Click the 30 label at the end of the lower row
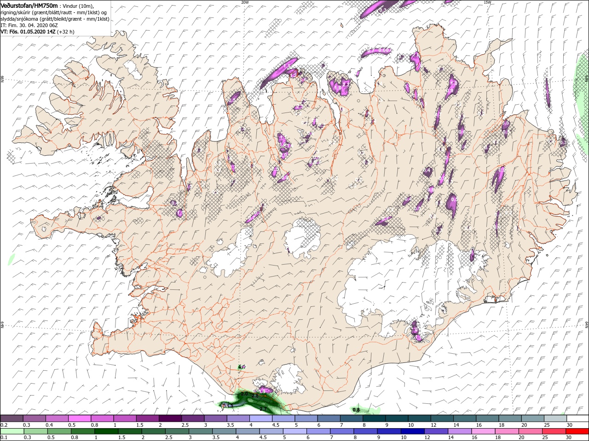The image size is (589, 441). pyautogui.click(x=569, y=437)
